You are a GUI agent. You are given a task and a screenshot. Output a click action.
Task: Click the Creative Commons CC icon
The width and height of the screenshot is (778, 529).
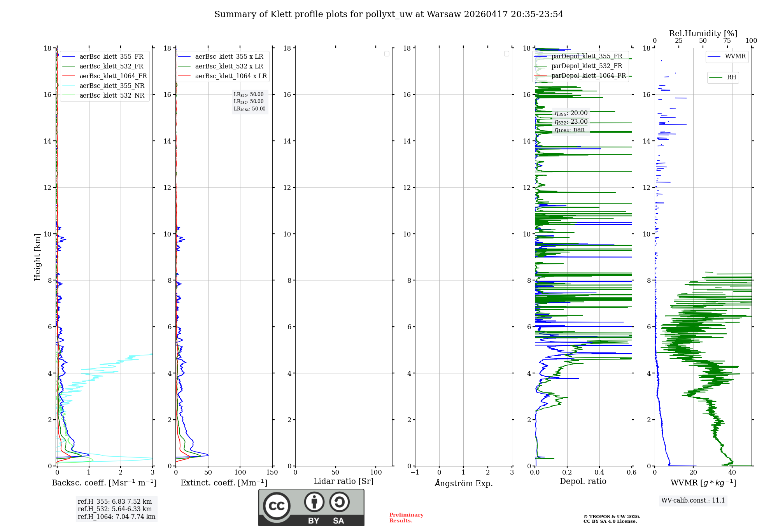(277, 506)
